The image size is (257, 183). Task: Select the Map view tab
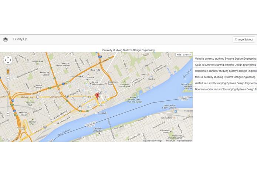(x=179, y=55)
